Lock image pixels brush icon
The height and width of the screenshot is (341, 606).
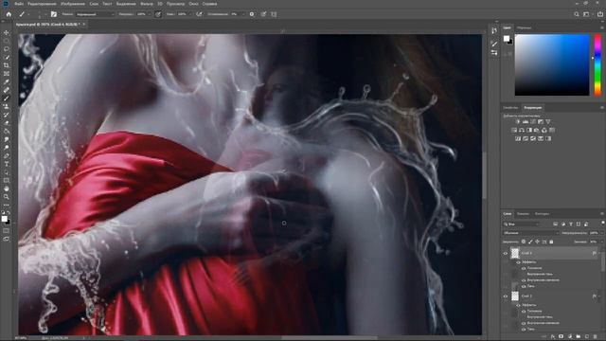click(530, 242)
